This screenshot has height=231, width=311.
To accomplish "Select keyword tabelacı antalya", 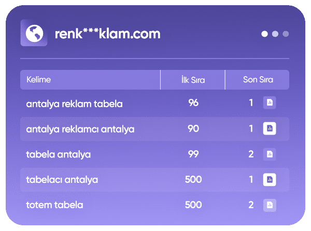I will (62, 180).
